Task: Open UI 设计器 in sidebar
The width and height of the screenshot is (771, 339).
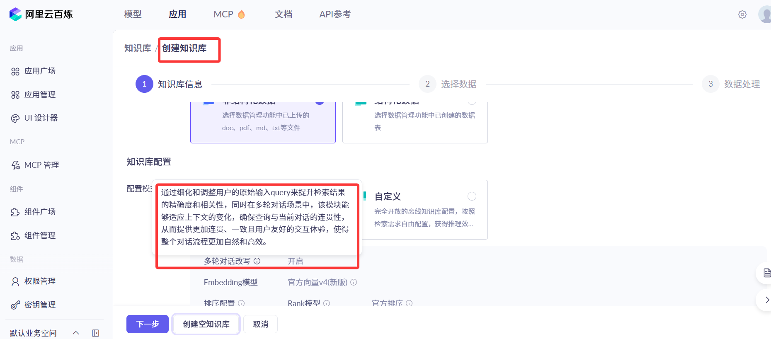Action: coord(41,118)
